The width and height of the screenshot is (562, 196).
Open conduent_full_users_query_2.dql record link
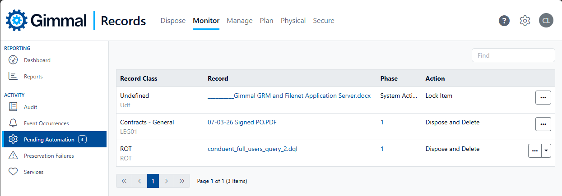tap(252, 149)
